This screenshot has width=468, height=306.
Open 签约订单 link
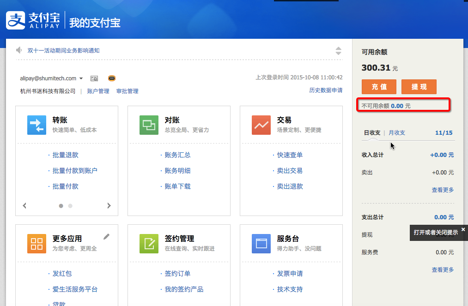pyautogui.click(x=177, y=274)
